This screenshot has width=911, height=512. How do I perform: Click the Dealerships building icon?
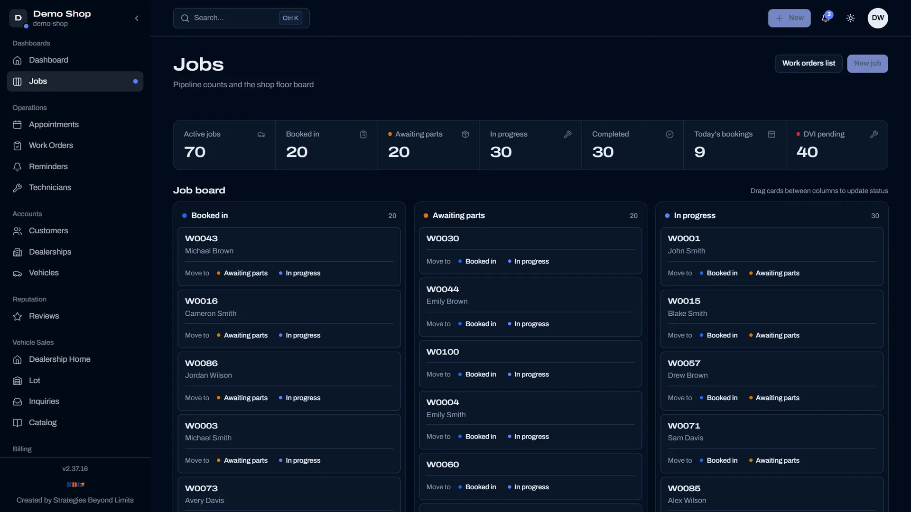pos(18,252)
